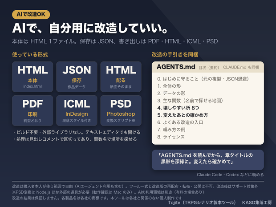Screen dimensions: 276x207
Task: Click the PSD Photoshop card
Action: pyautogui.click(x=121, y=110)
